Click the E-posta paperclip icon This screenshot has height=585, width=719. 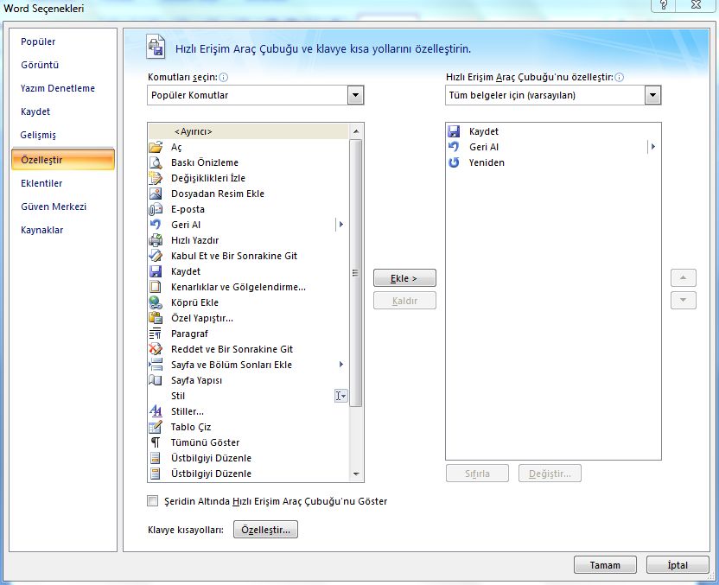(156, 209)
